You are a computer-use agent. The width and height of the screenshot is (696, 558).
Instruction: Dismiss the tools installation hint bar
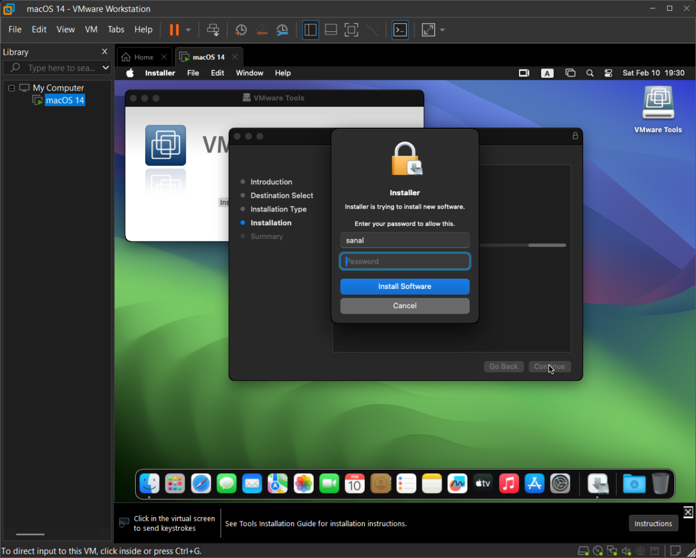click(x=688, y=512)
